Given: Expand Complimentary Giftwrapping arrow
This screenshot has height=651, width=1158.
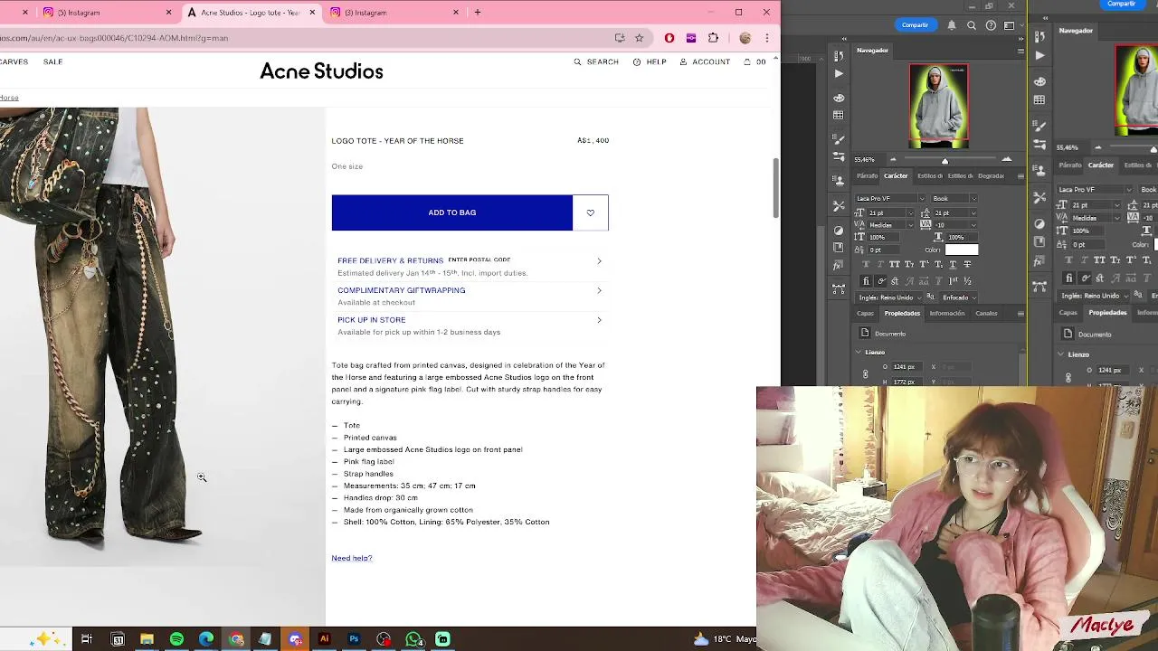Looking at the screenshot, I should (x=599, y=291).
